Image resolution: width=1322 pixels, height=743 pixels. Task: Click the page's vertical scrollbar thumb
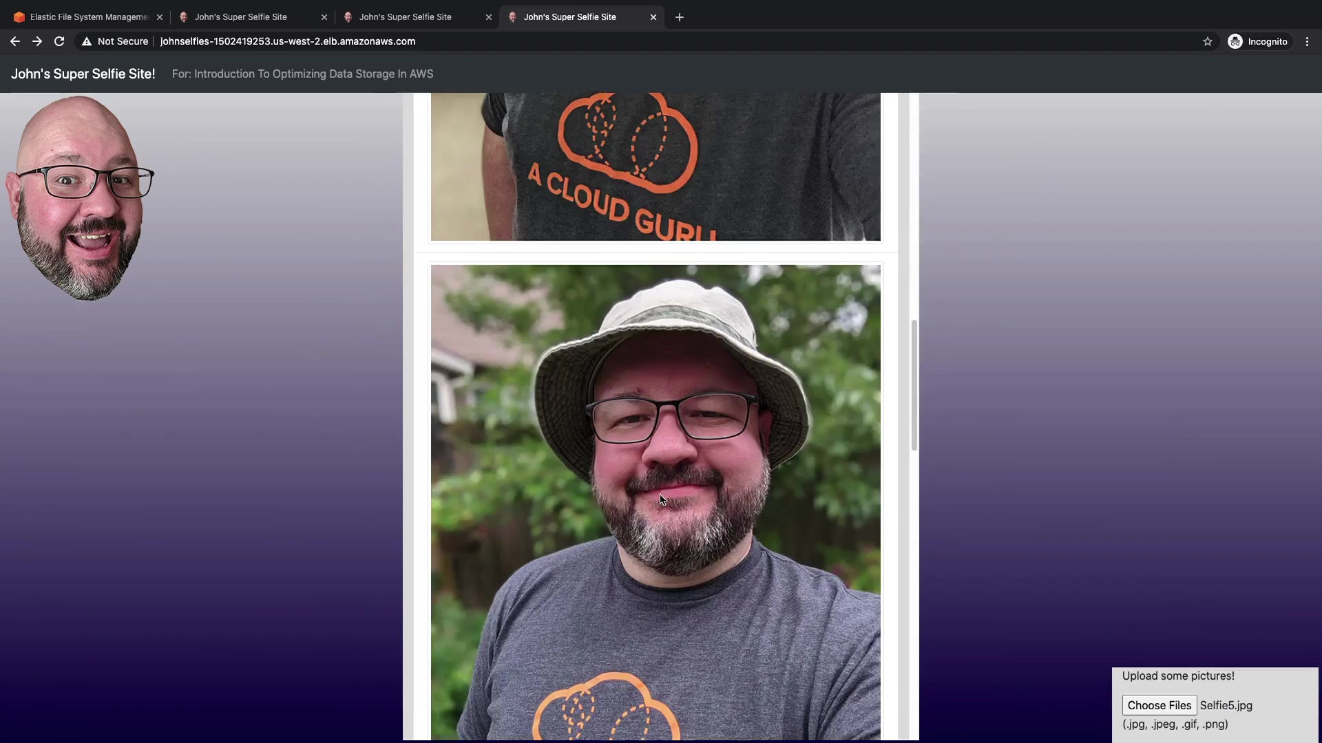[914, 385]
